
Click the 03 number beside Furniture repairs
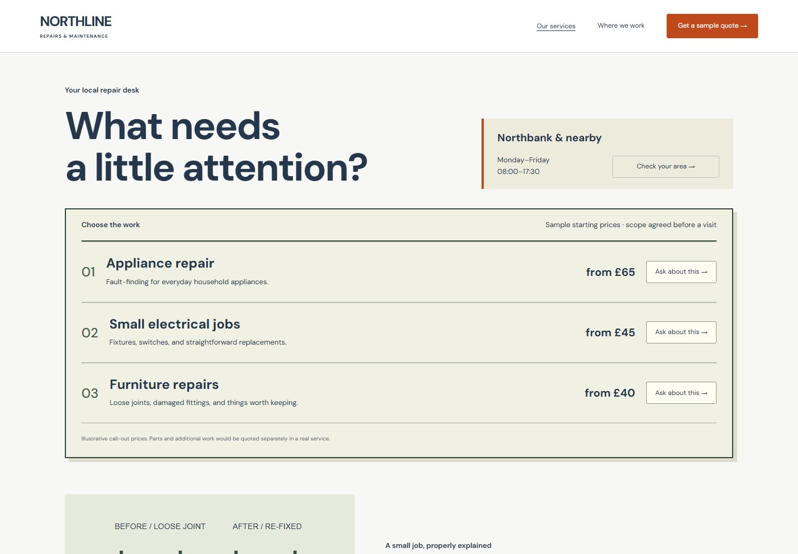(x=90, y=393)
